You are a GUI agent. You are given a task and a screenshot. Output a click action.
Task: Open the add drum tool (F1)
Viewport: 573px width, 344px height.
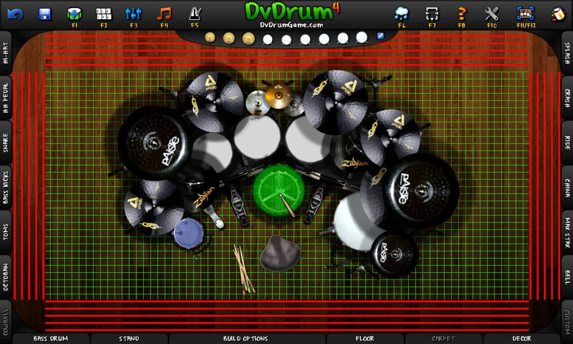point(75,13)
